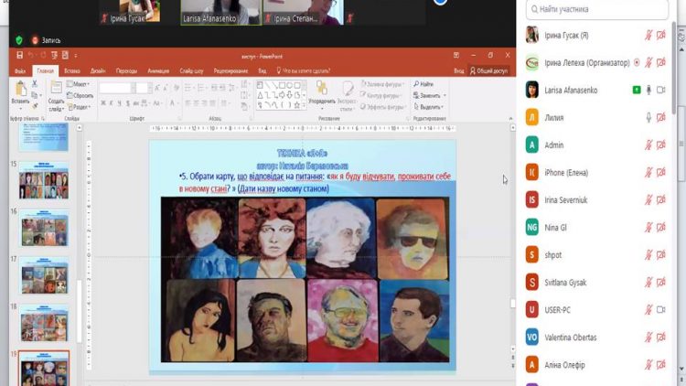Open the Заменить replace dropdown arrow

click(x=445, y=95)
